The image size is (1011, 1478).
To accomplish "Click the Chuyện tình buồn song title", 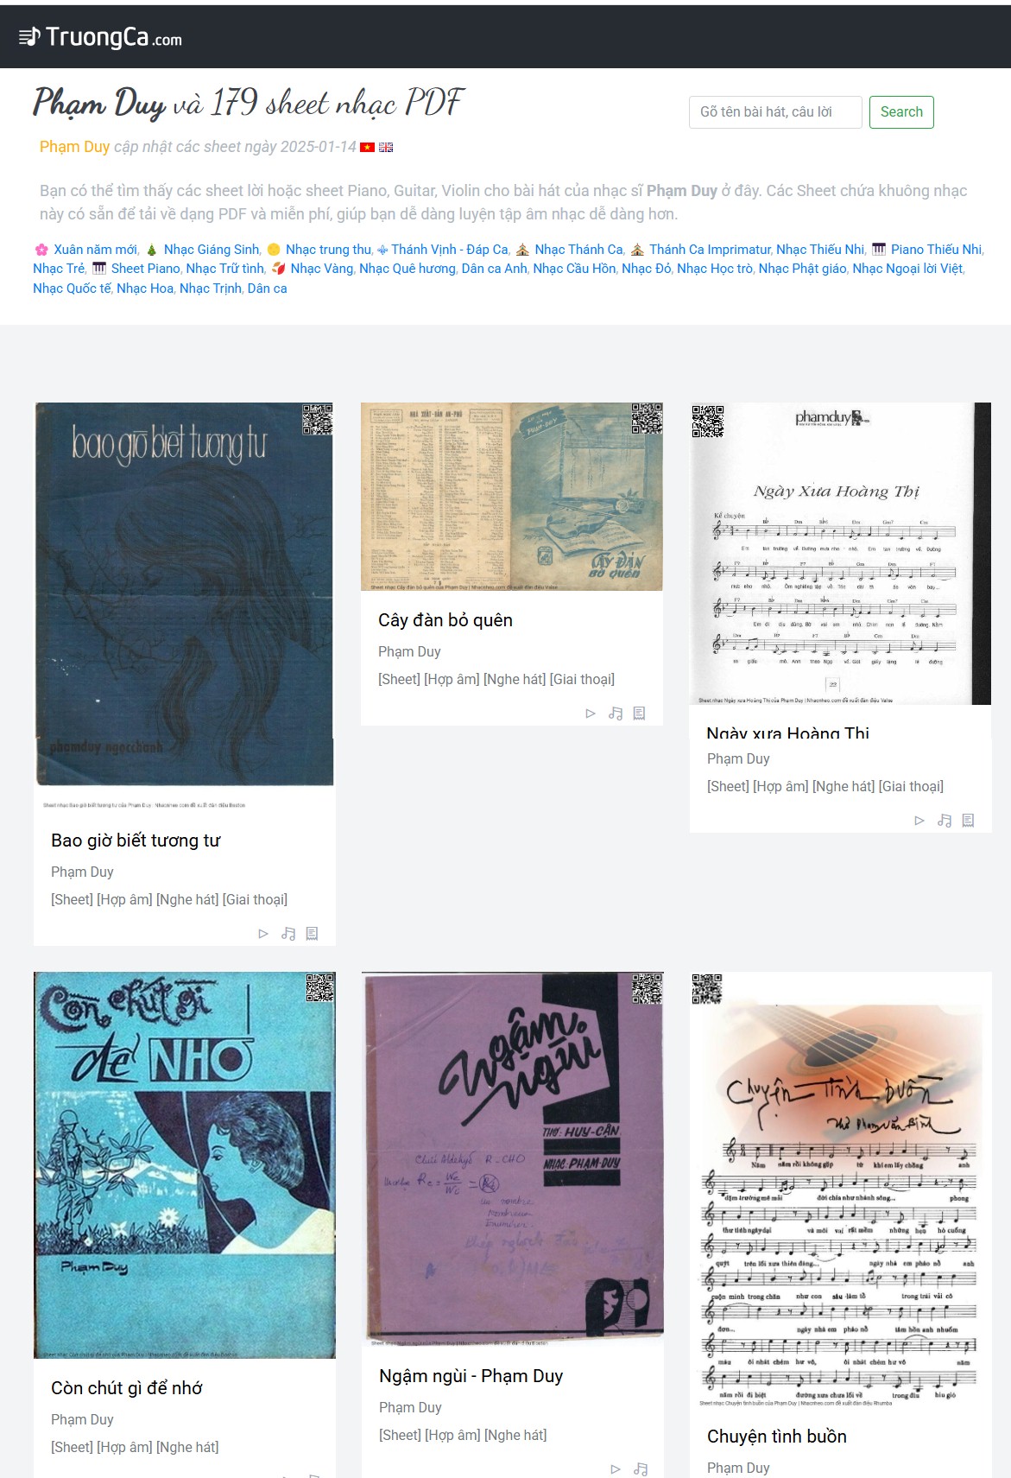I will [777, 1437].
